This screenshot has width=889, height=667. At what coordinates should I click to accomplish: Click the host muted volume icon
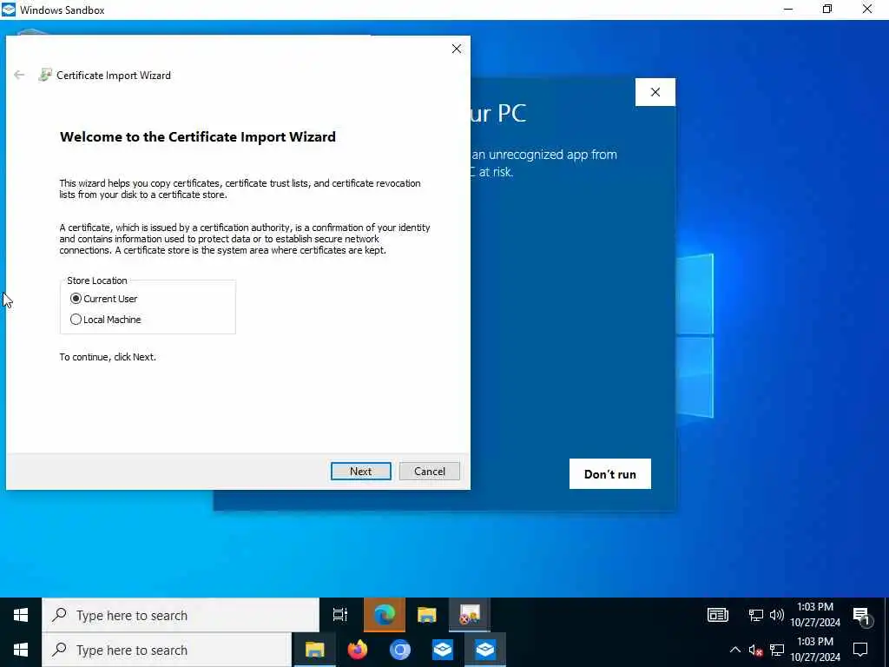tap(755, 650)
